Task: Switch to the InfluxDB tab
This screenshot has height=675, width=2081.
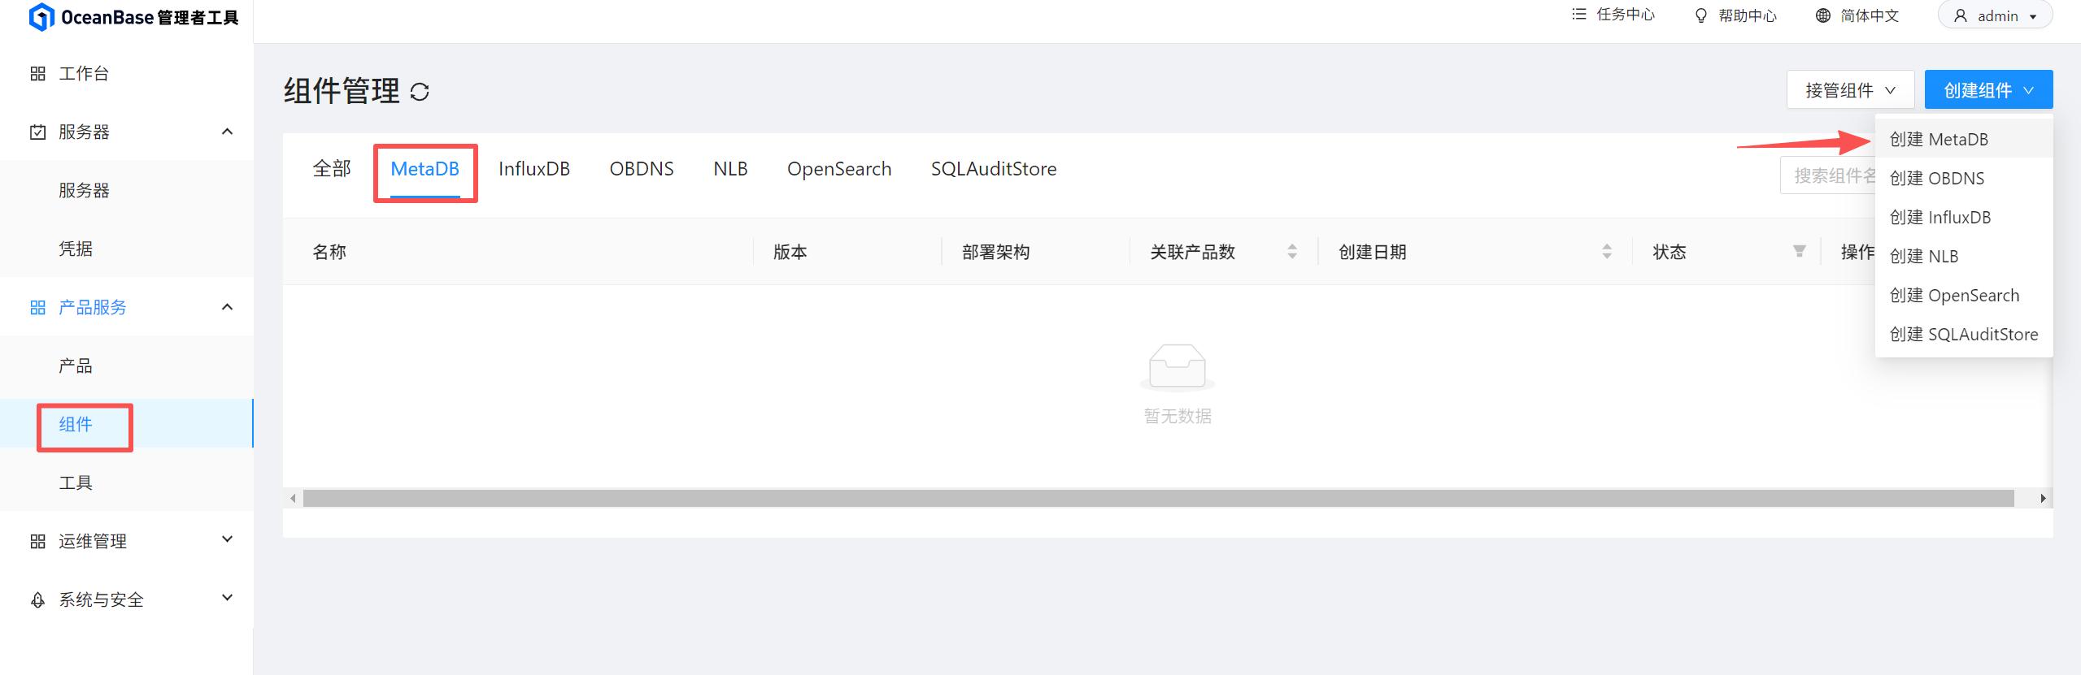Action: (x=534, y=169)
